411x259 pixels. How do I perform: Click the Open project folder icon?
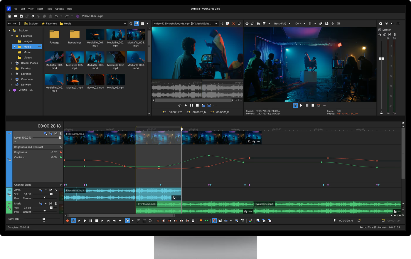[15, 16]
